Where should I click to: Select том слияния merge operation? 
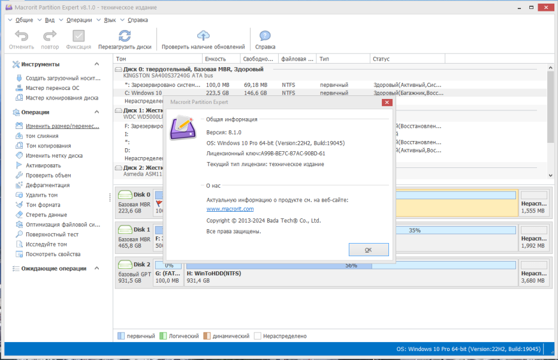coord(37,136)
